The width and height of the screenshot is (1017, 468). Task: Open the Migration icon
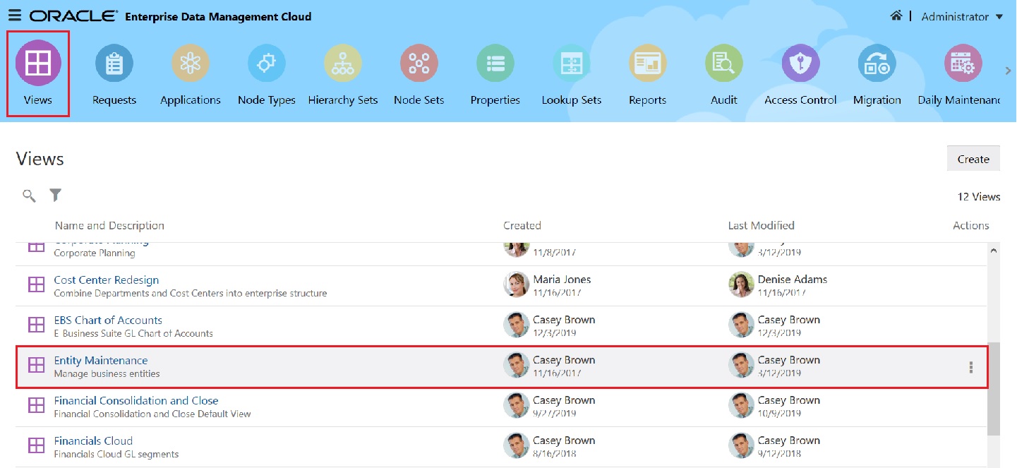[x=877, y=64]
